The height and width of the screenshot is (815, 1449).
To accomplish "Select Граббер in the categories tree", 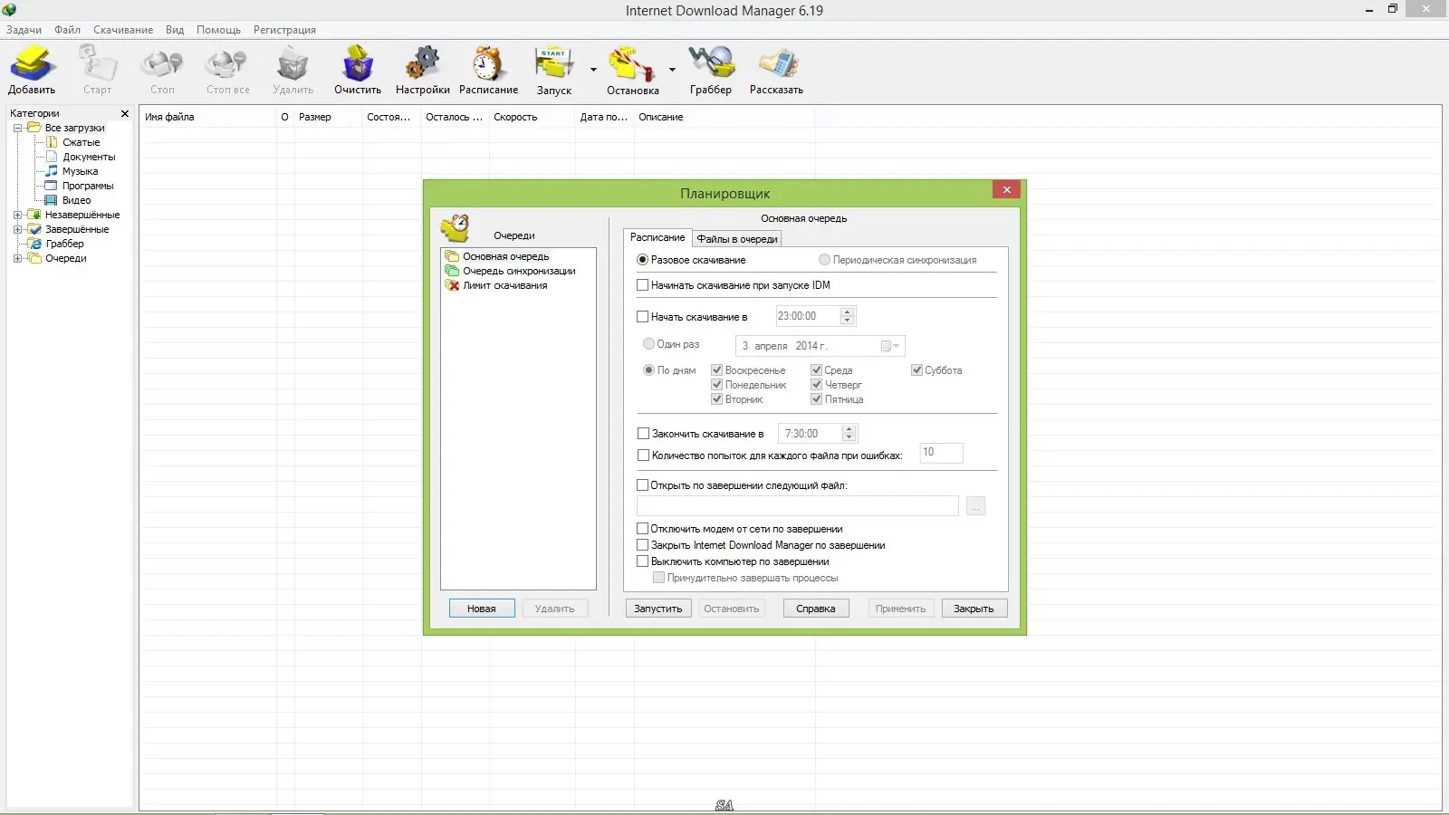I will (x=64, y=244).
